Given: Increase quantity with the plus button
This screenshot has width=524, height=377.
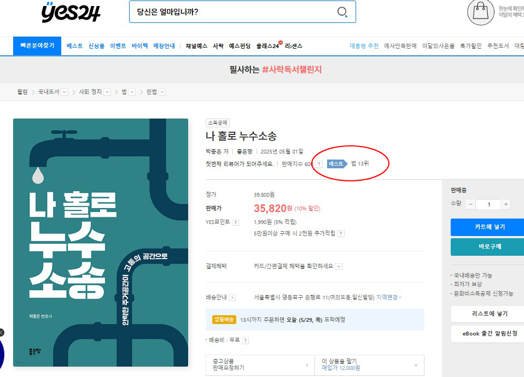Looking at the screenshot, I should [506, 204].
